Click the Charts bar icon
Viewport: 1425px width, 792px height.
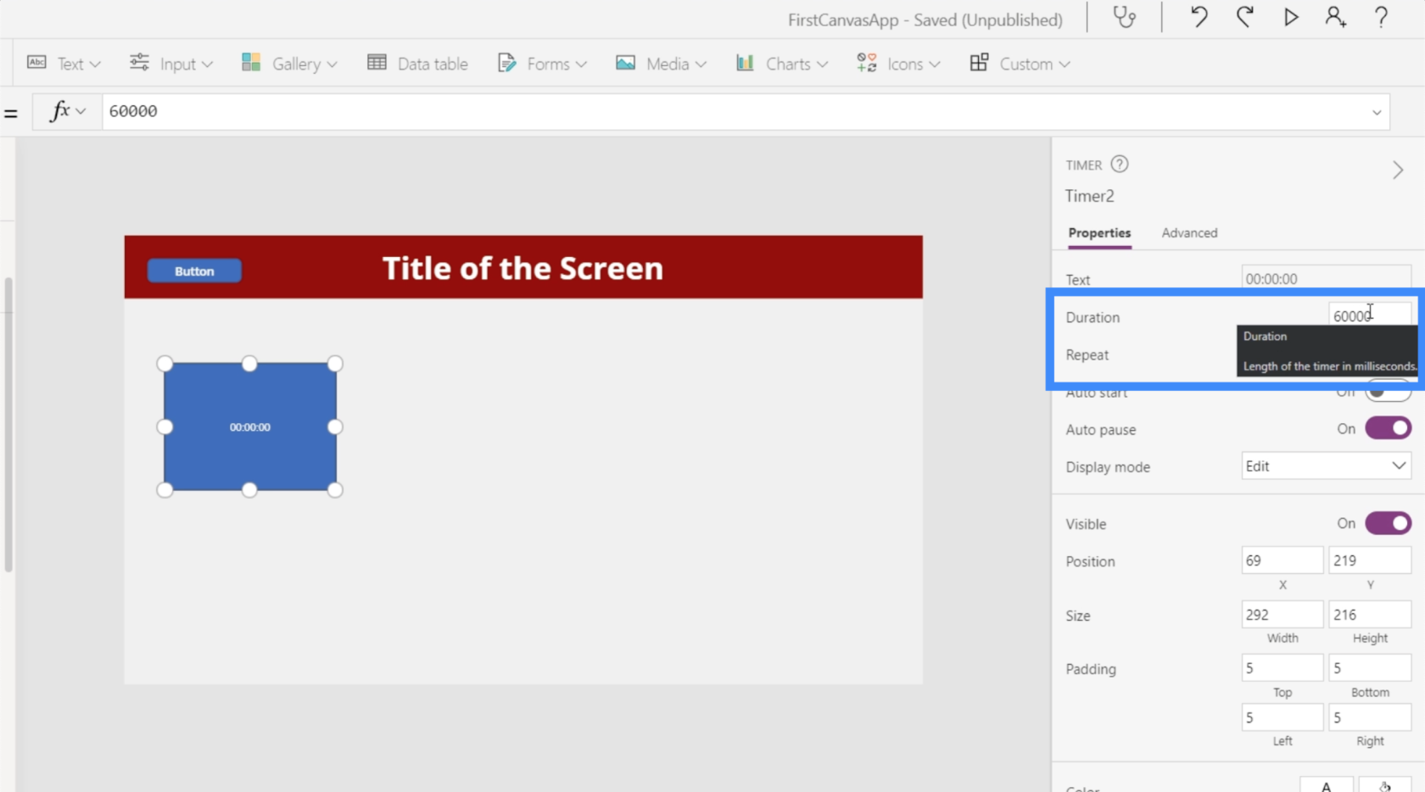[745, 63]
